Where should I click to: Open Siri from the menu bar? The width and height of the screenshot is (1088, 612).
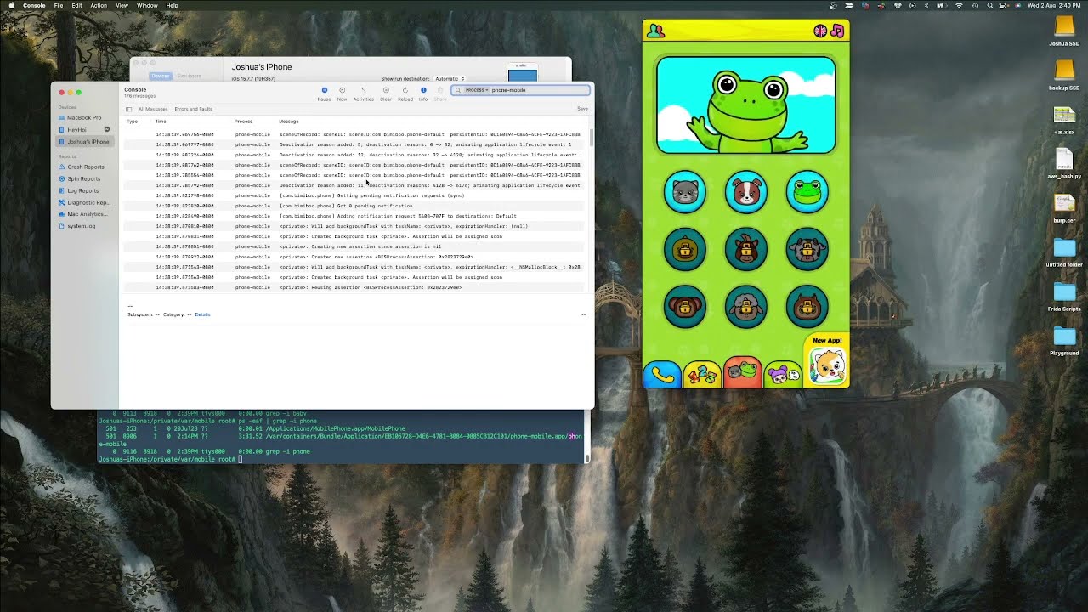(x=1017, y=5)
